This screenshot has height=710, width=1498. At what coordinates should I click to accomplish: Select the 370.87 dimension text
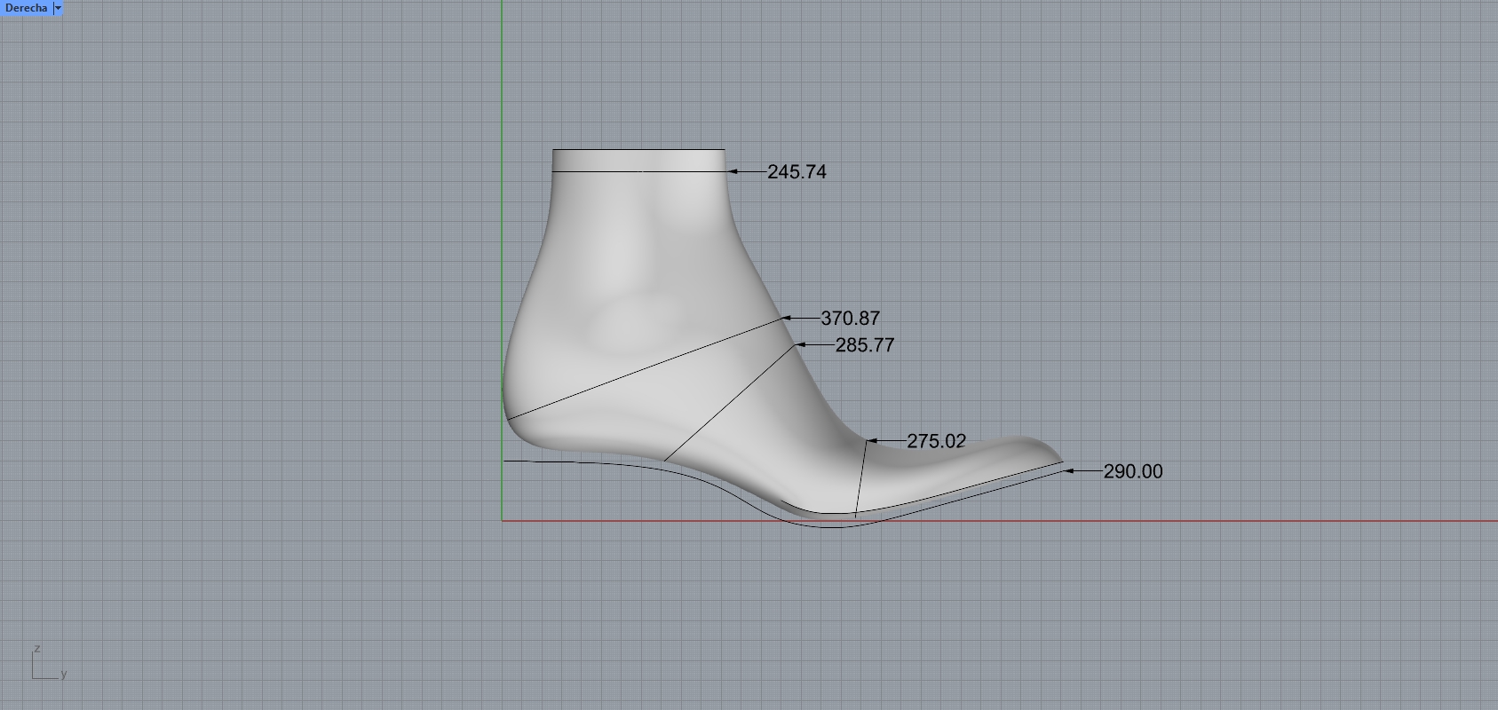pos(851,318)
